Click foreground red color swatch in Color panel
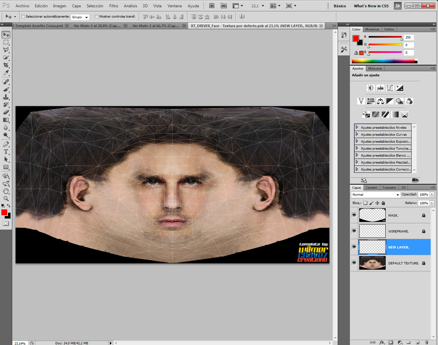This screenshot has height=345, width=438. pos(356,38)
